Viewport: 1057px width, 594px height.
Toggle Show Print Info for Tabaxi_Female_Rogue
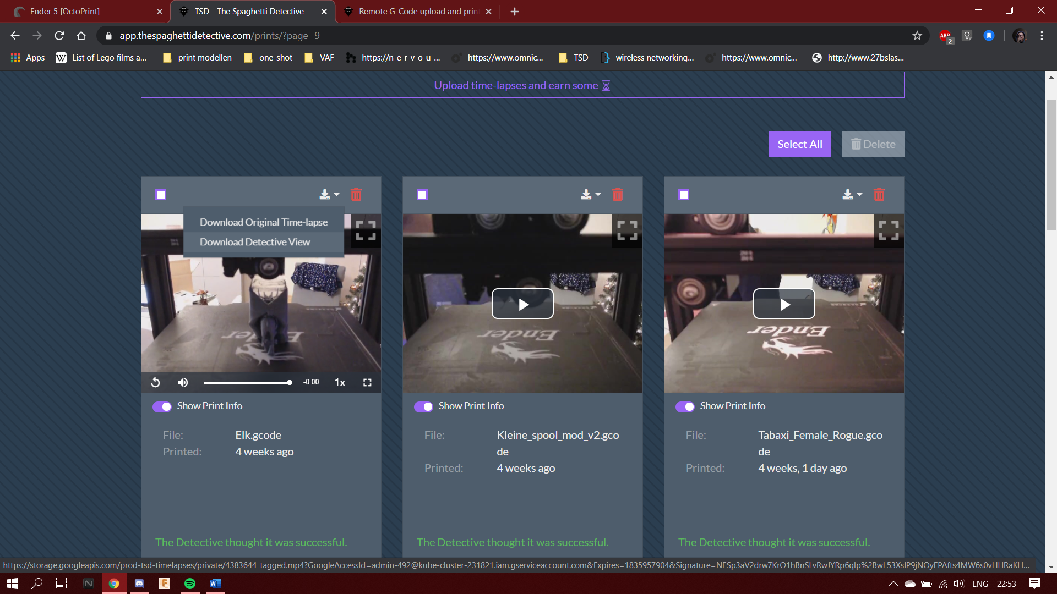click(x=685, y=406)
